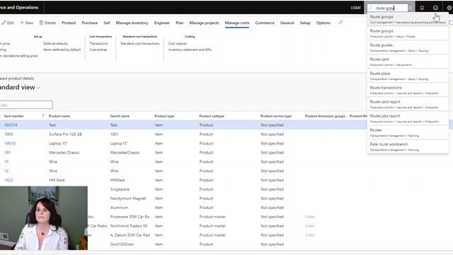Open the feedback smiley icon
This screenshot has height=255, width=453.
point(435,8)
